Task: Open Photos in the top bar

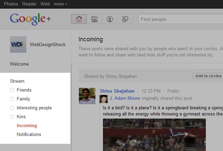Action: pyautogui.click(x=11, y=4)
